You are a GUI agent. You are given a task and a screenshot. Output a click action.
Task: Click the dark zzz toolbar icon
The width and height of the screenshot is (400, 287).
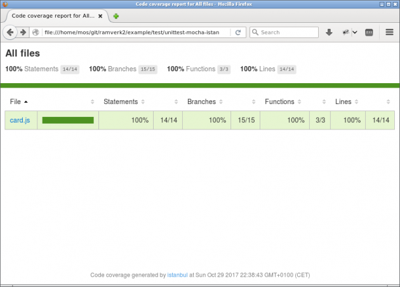(x=369, y=32)
